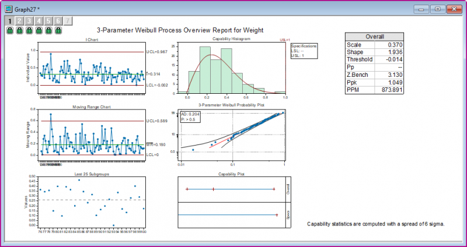Toggle the last green lock under layer 6
The image size is (467, 247).
click(59, 30)
